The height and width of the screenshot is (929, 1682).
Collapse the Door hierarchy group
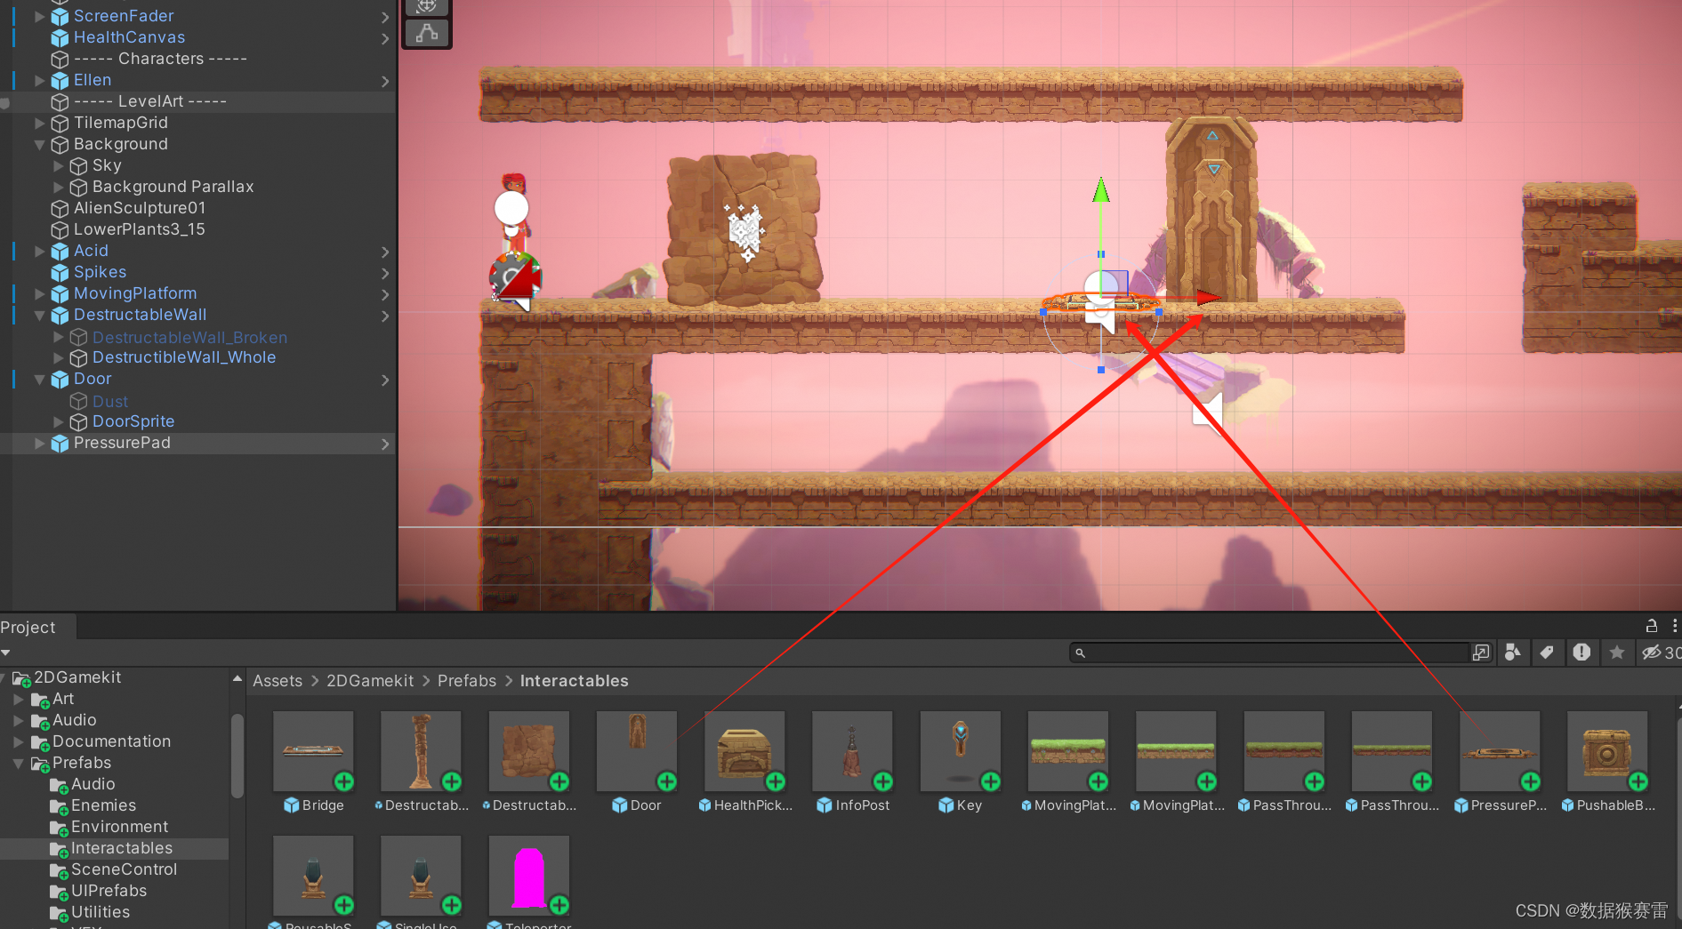(39, 379)
